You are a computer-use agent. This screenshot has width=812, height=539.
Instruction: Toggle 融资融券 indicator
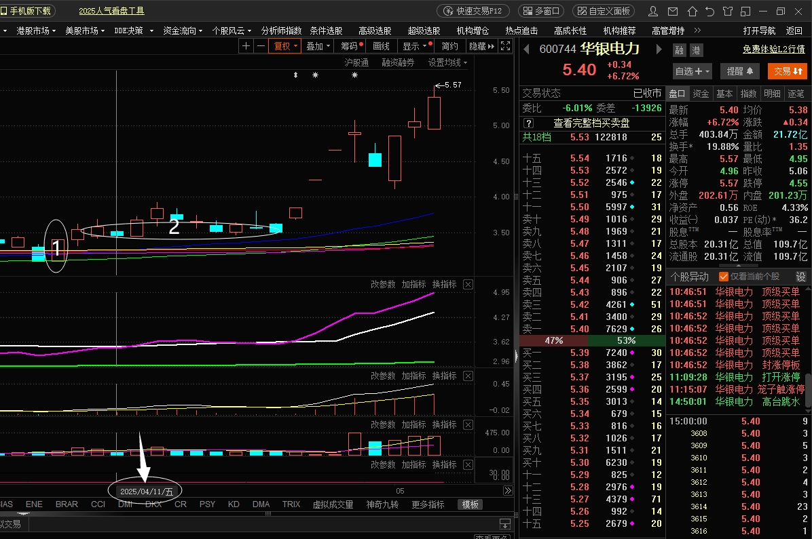point(399,62)
